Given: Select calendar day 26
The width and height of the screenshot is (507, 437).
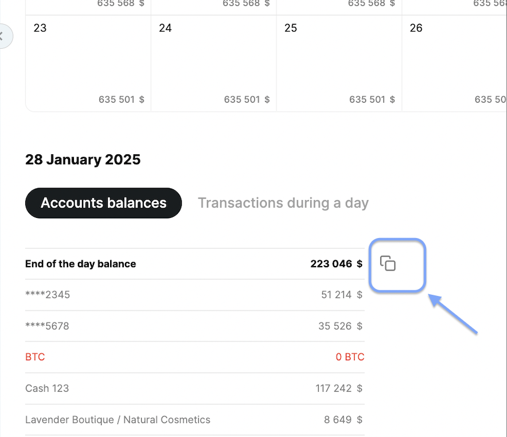Looking at the screenshot, I should pyautogui.click(x=455, y=63).
